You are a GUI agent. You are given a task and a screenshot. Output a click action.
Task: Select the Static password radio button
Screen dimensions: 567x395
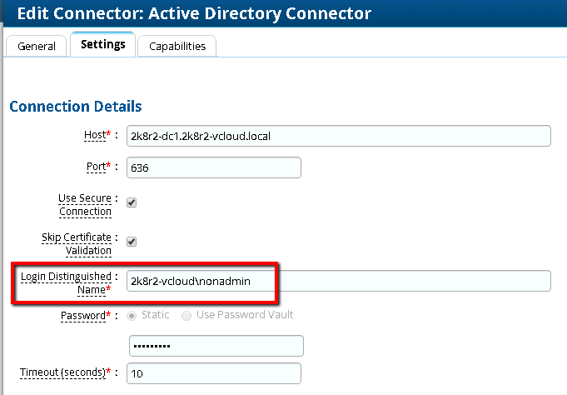[x=132, y=315]
